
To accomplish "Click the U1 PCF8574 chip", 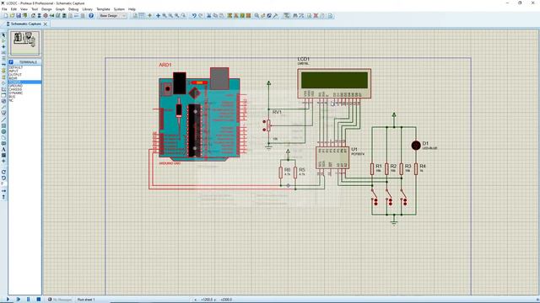I will tap(332, 157).
